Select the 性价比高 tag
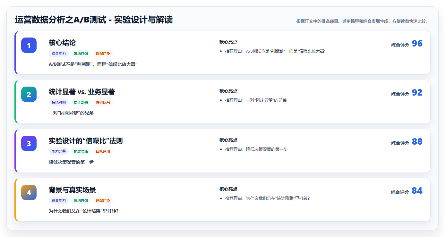The width and height of the screenshot is (445, 237). click(103, 103)
